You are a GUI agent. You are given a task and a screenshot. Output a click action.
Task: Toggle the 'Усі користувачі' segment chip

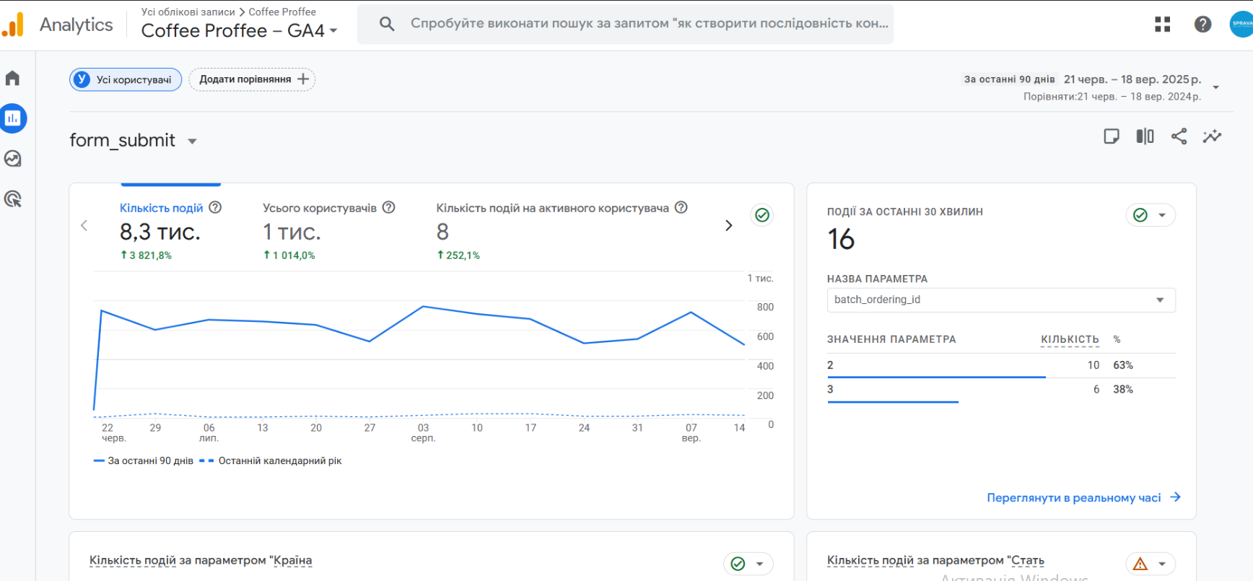pyautogui.click(x=126, y=79)
